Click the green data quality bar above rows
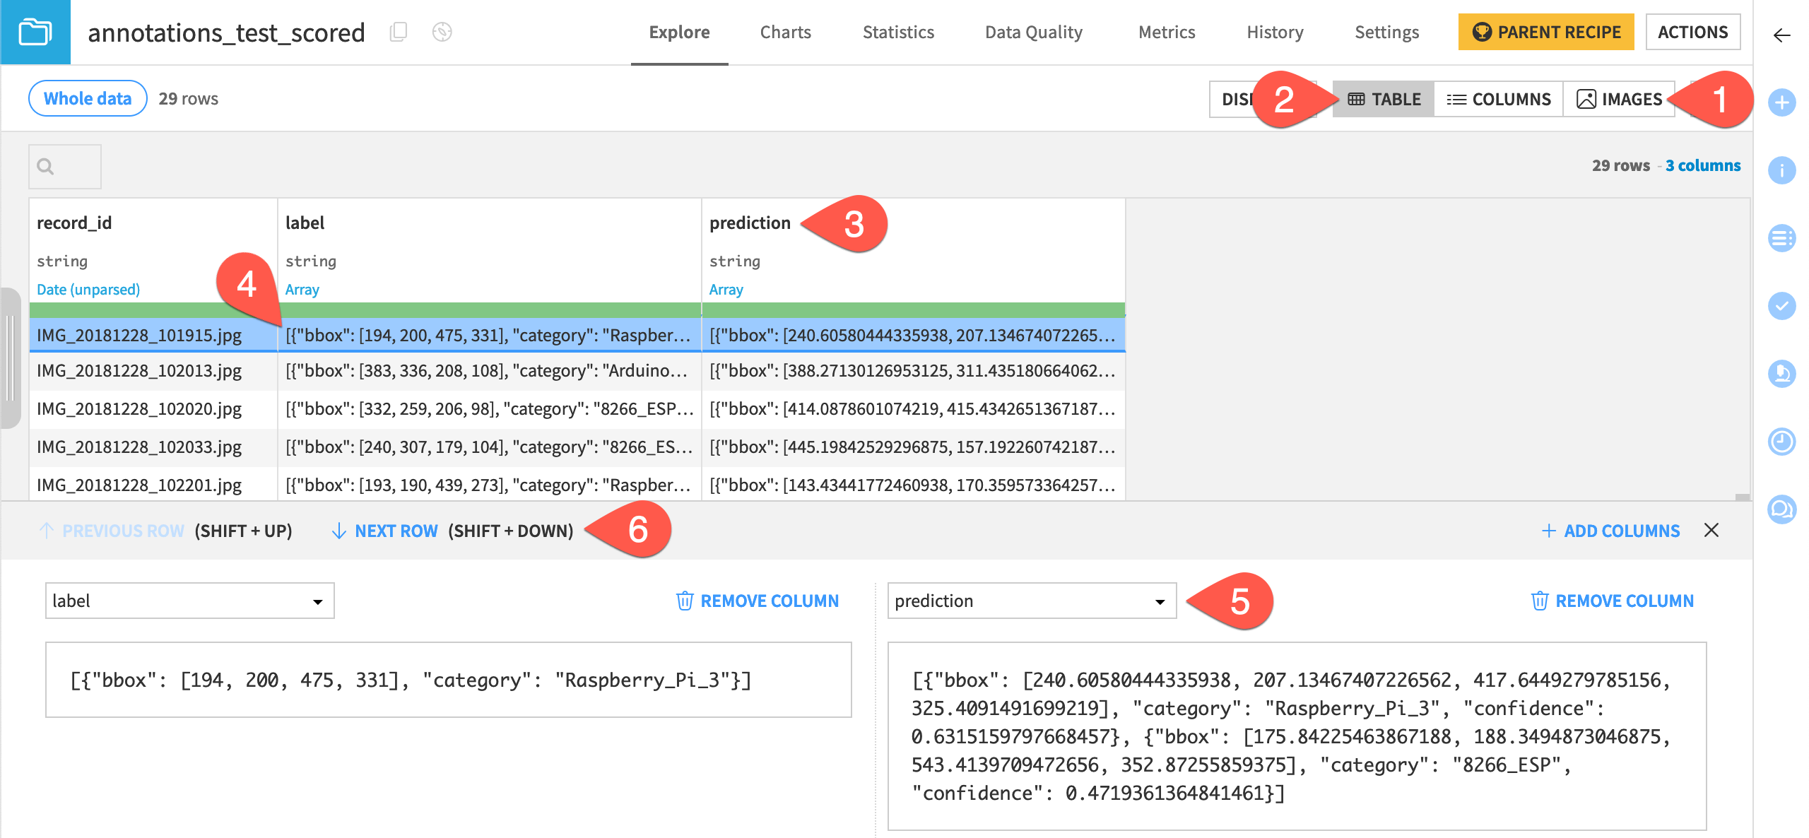1809x838 pixels. (565, 309)
